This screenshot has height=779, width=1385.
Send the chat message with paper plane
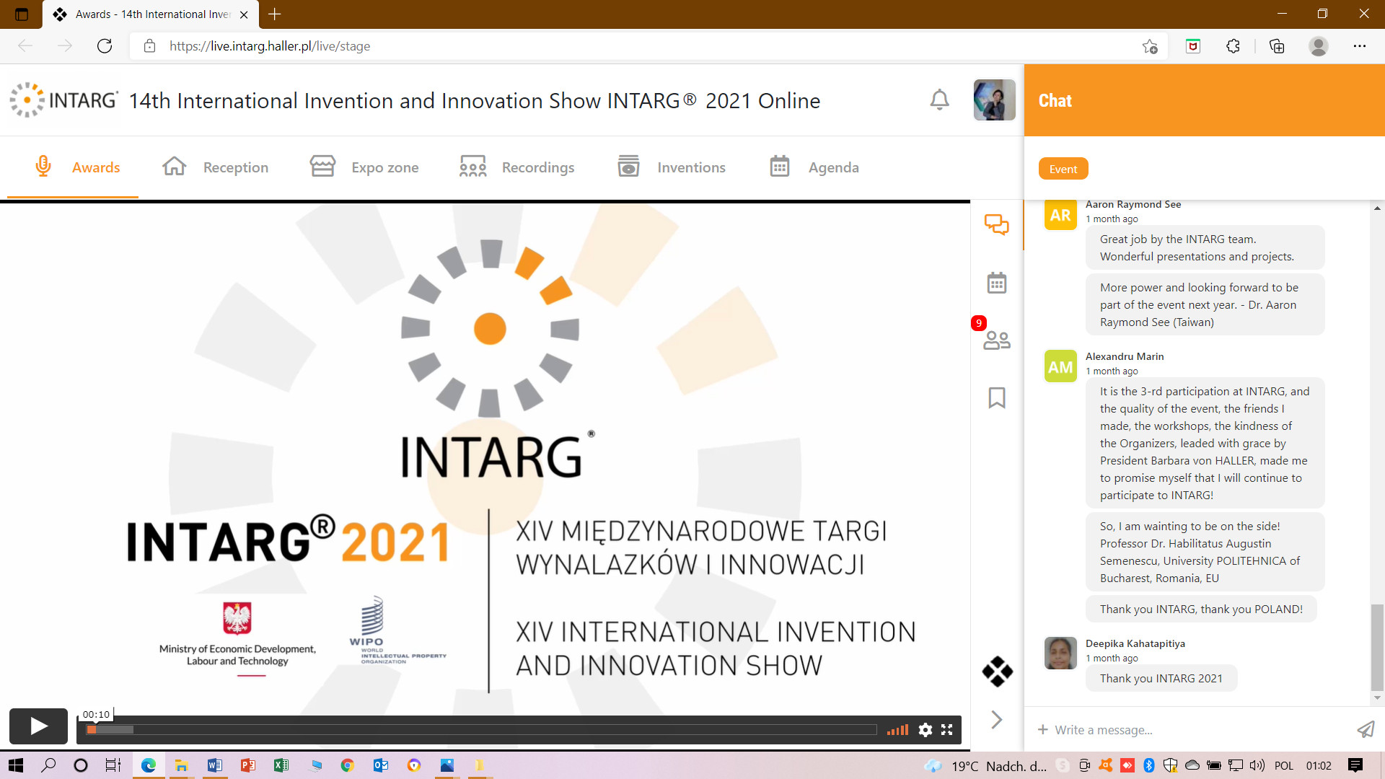click(1366, 730)
